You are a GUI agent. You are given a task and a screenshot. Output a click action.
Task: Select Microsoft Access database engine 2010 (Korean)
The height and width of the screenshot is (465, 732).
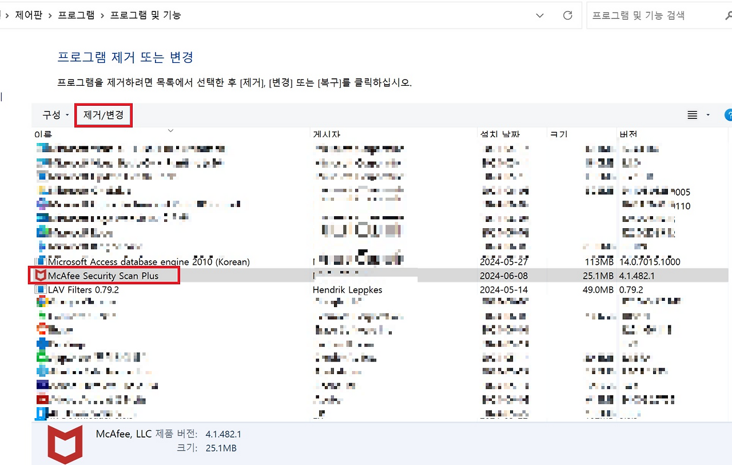click(149, 262)
